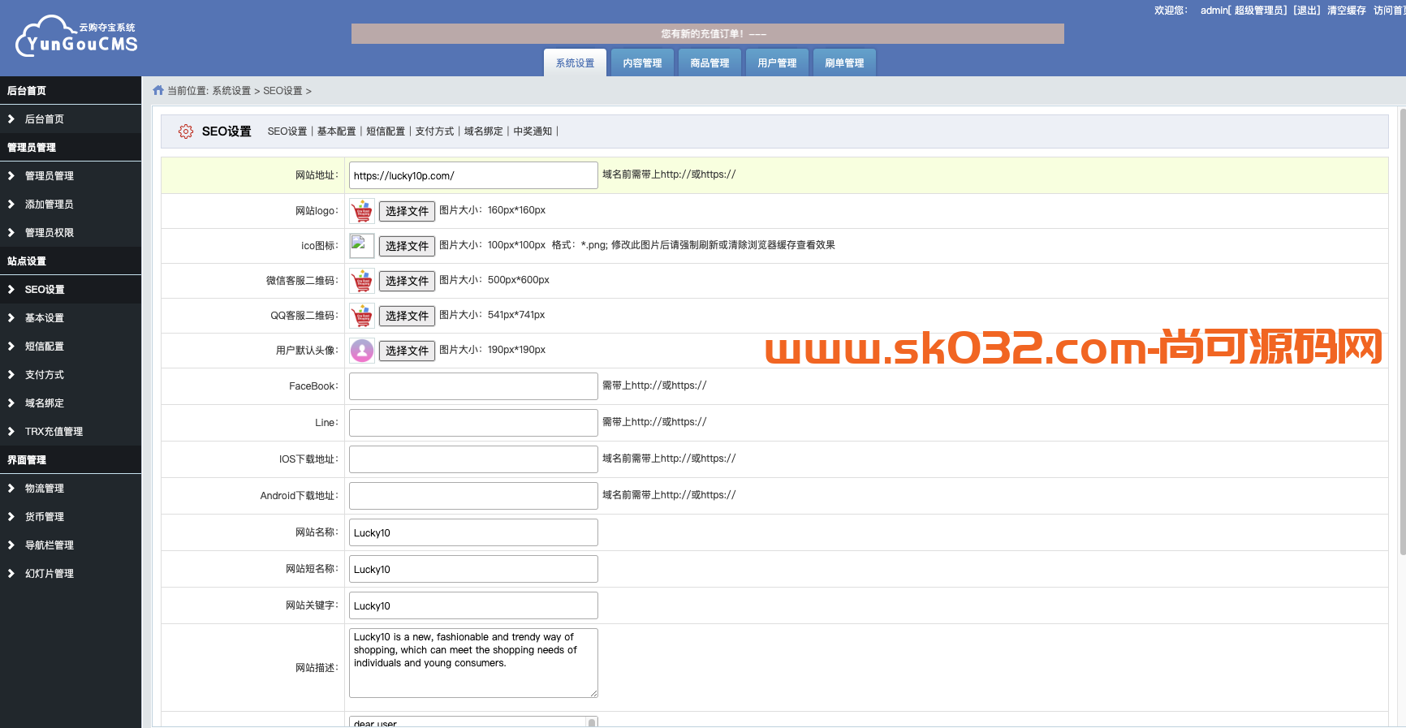Click the 网站短名称 input field
The width and height of the screenshot is (1406, 728).
473,569
